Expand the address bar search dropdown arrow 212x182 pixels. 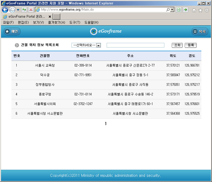(x=172, y=10)
